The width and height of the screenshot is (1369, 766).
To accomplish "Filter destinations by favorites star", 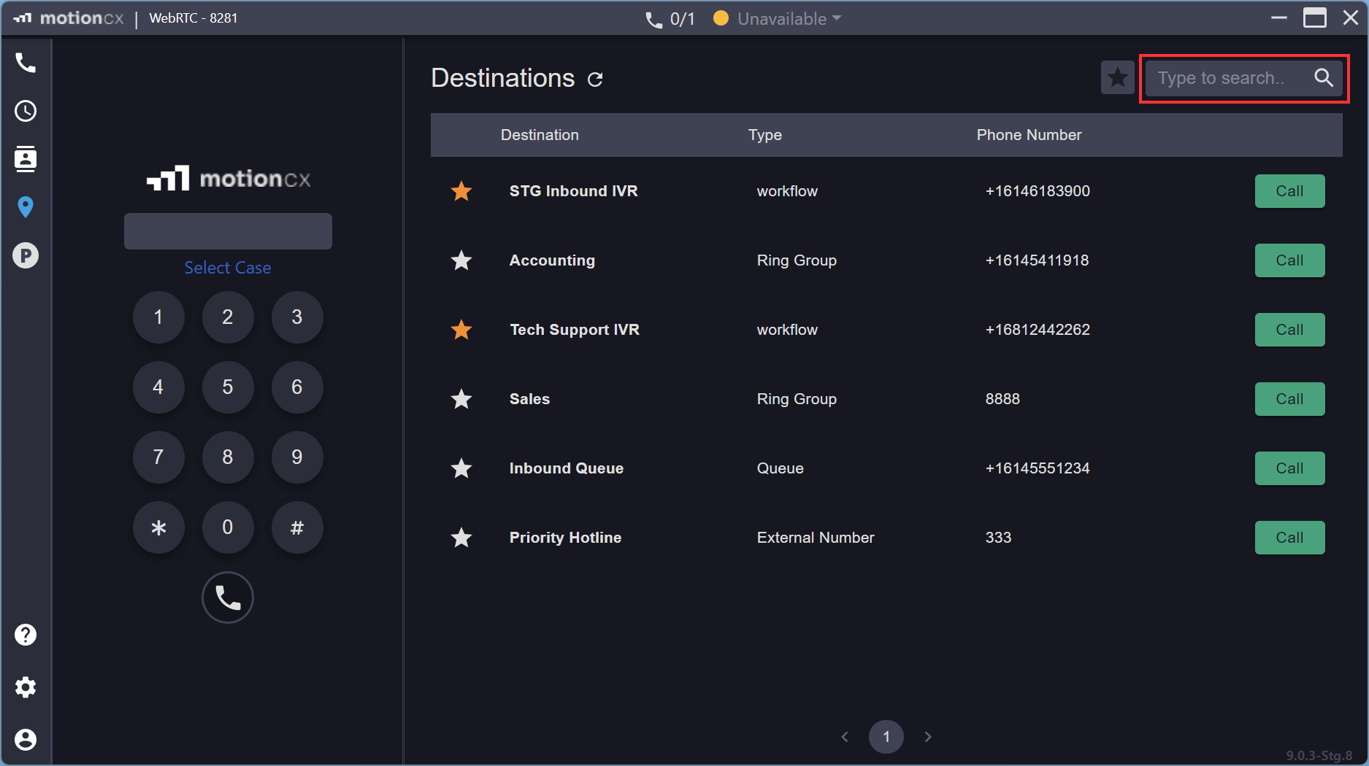I will point(1118,77).
